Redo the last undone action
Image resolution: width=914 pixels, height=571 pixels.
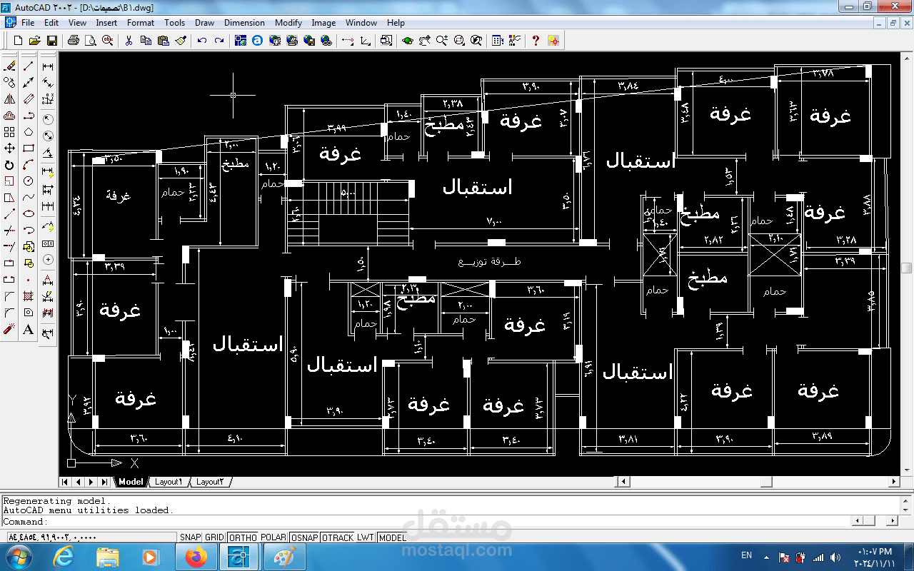pyautogui.click(x=219, y=41)
